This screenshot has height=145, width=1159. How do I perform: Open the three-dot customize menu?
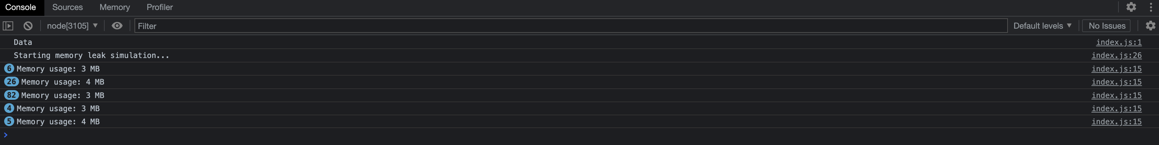[1151, 7]
